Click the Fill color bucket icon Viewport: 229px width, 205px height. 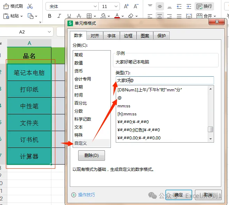pos(104,16)
